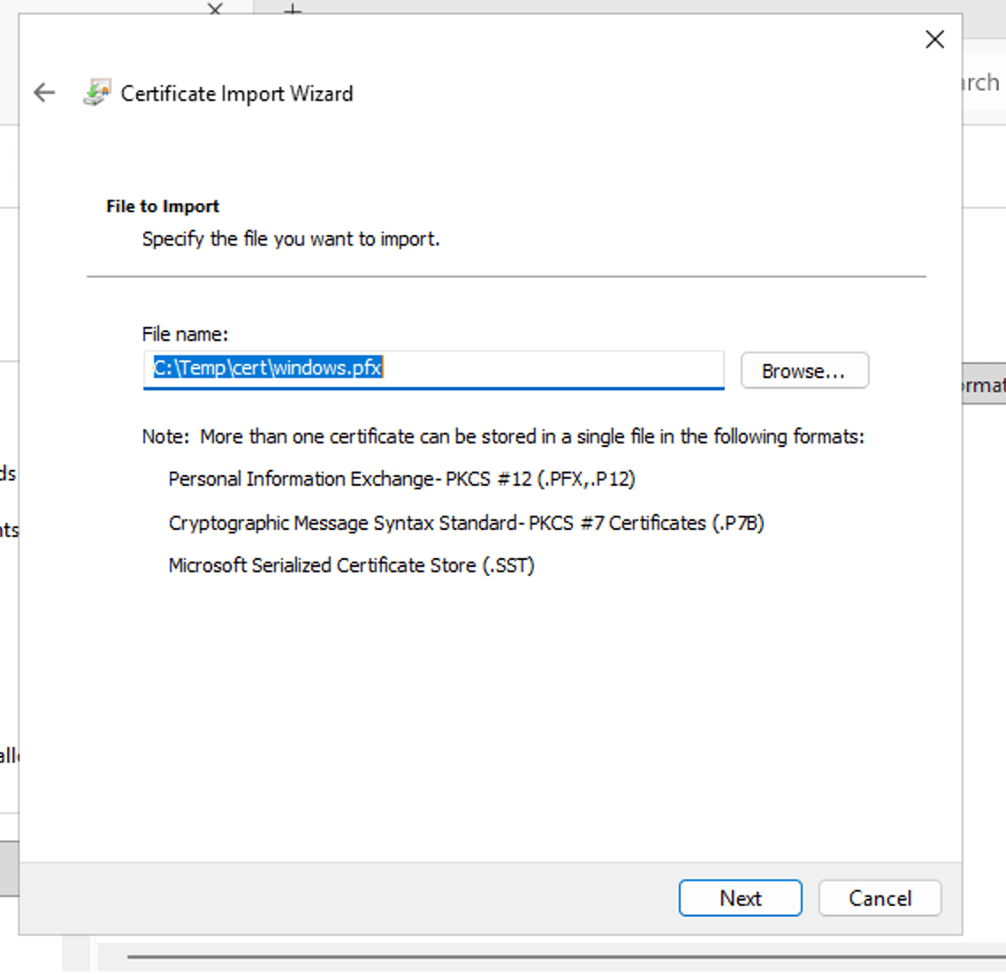Click the Microsoft Serialized Certificate Store (.SST) line
The width and height of the screenshot is (1006, 975).
351,565
